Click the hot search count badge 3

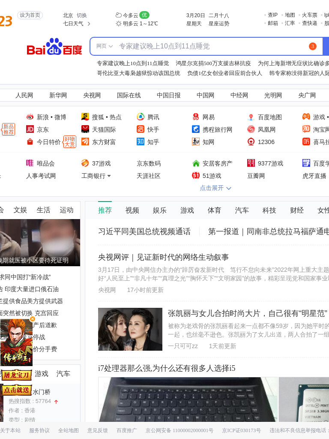pyautogui.click(x=312, y=46)
